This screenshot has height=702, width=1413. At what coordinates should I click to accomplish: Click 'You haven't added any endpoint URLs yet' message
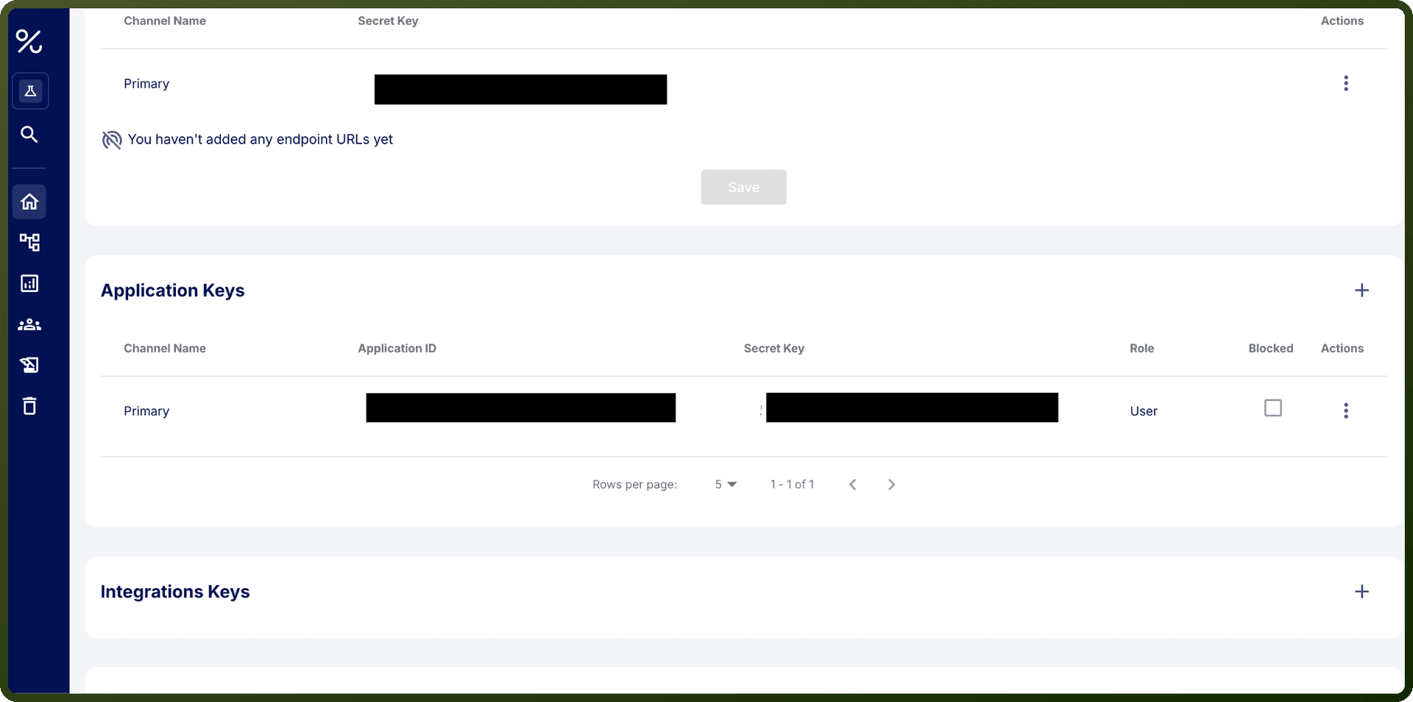pyautogui.click(x=261, y=140)
